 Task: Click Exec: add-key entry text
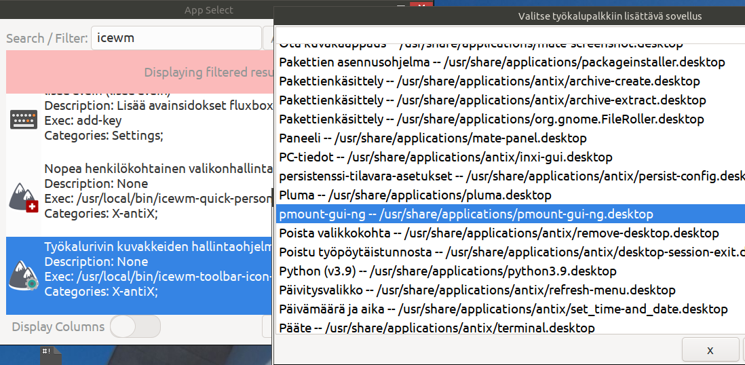pos(83,121)
